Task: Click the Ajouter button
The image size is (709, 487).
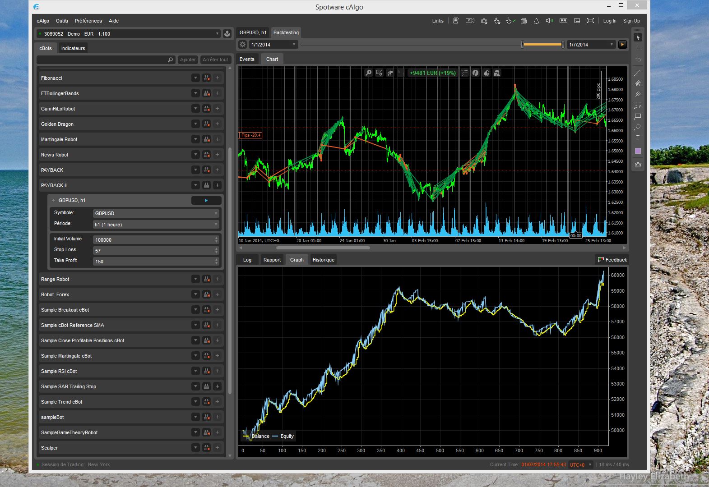Action: coord(188,60)
